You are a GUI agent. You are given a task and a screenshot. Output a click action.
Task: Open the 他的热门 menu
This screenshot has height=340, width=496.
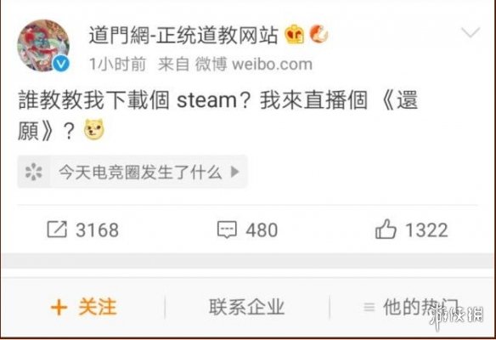click(411, 307)
